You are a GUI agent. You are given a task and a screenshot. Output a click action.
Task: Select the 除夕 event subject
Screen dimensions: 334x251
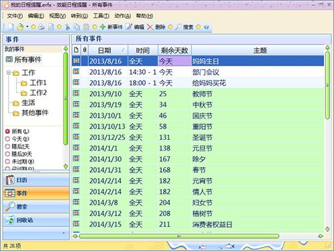199,159
